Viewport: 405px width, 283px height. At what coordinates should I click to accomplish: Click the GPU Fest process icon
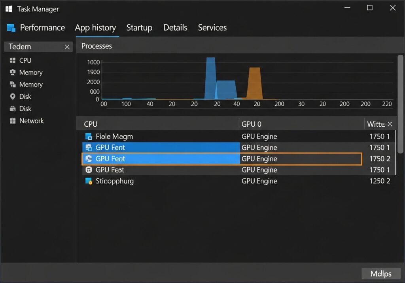[89, 170]
